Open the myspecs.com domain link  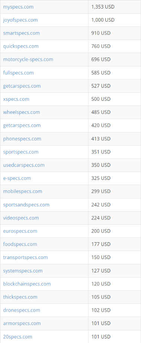click(x=18, y=7)
